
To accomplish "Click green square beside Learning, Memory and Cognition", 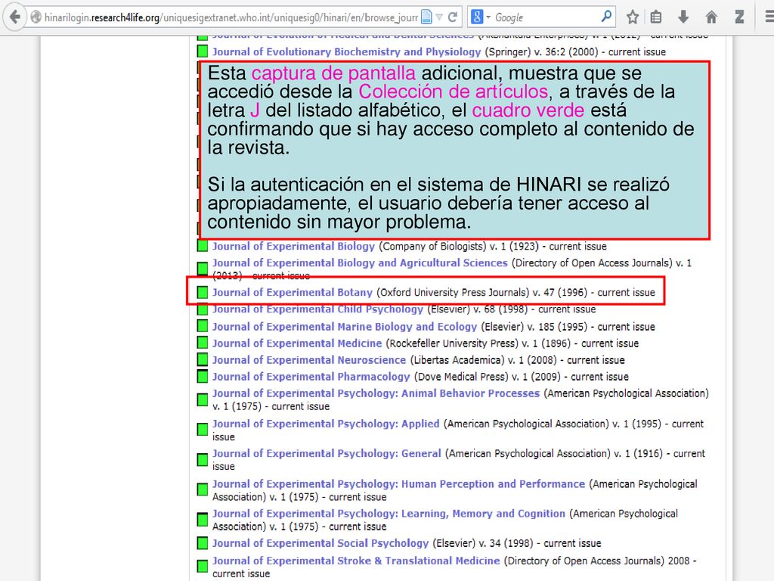I will tap(203, 520).
